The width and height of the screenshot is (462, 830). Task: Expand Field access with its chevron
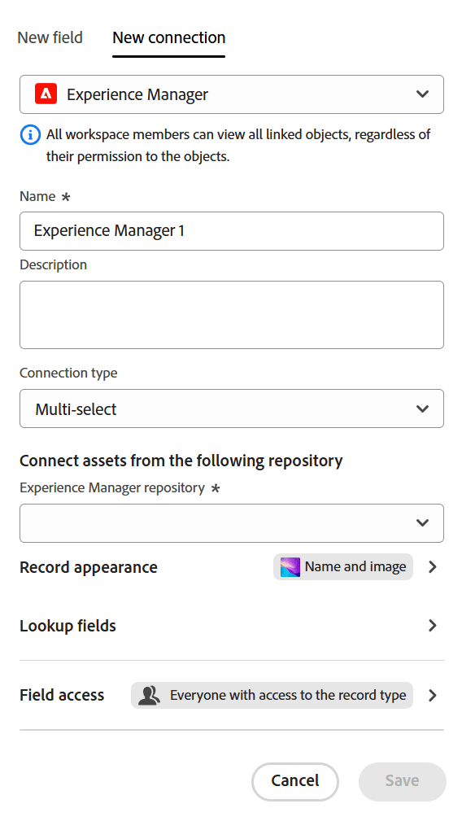coord(433,695)
